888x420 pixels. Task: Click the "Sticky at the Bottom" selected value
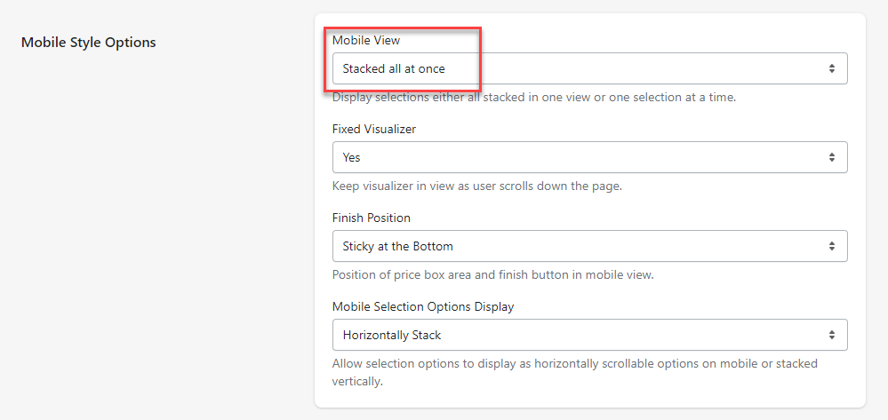(398, 246)
